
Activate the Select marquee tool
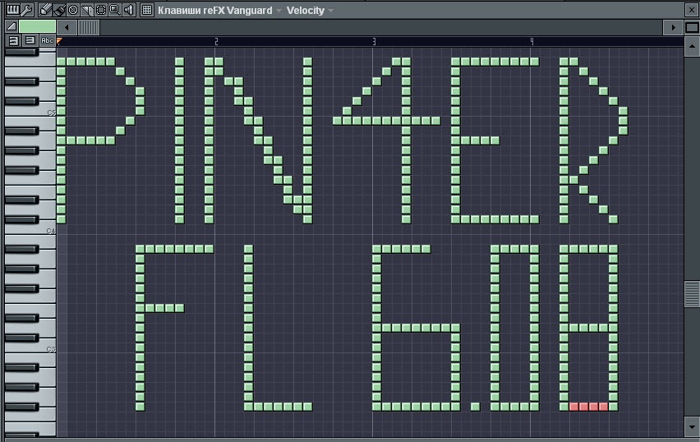click(x=101, y=10)
